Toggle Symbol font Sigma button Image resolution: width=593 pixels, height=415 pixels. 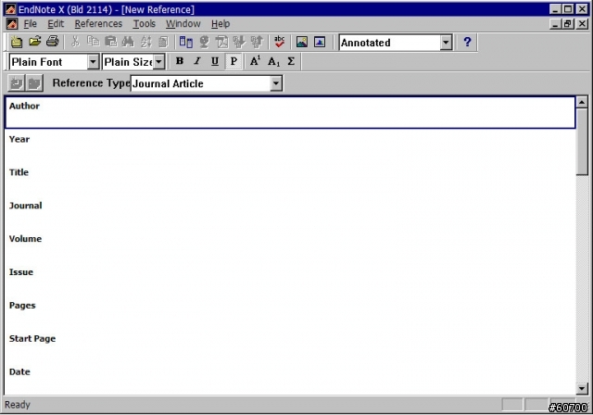pos(291,61)
